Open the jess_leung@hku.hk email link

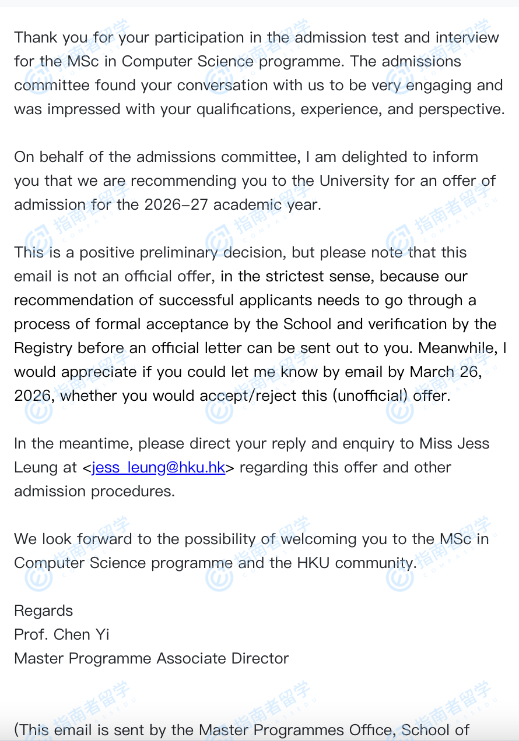[158, 467]
